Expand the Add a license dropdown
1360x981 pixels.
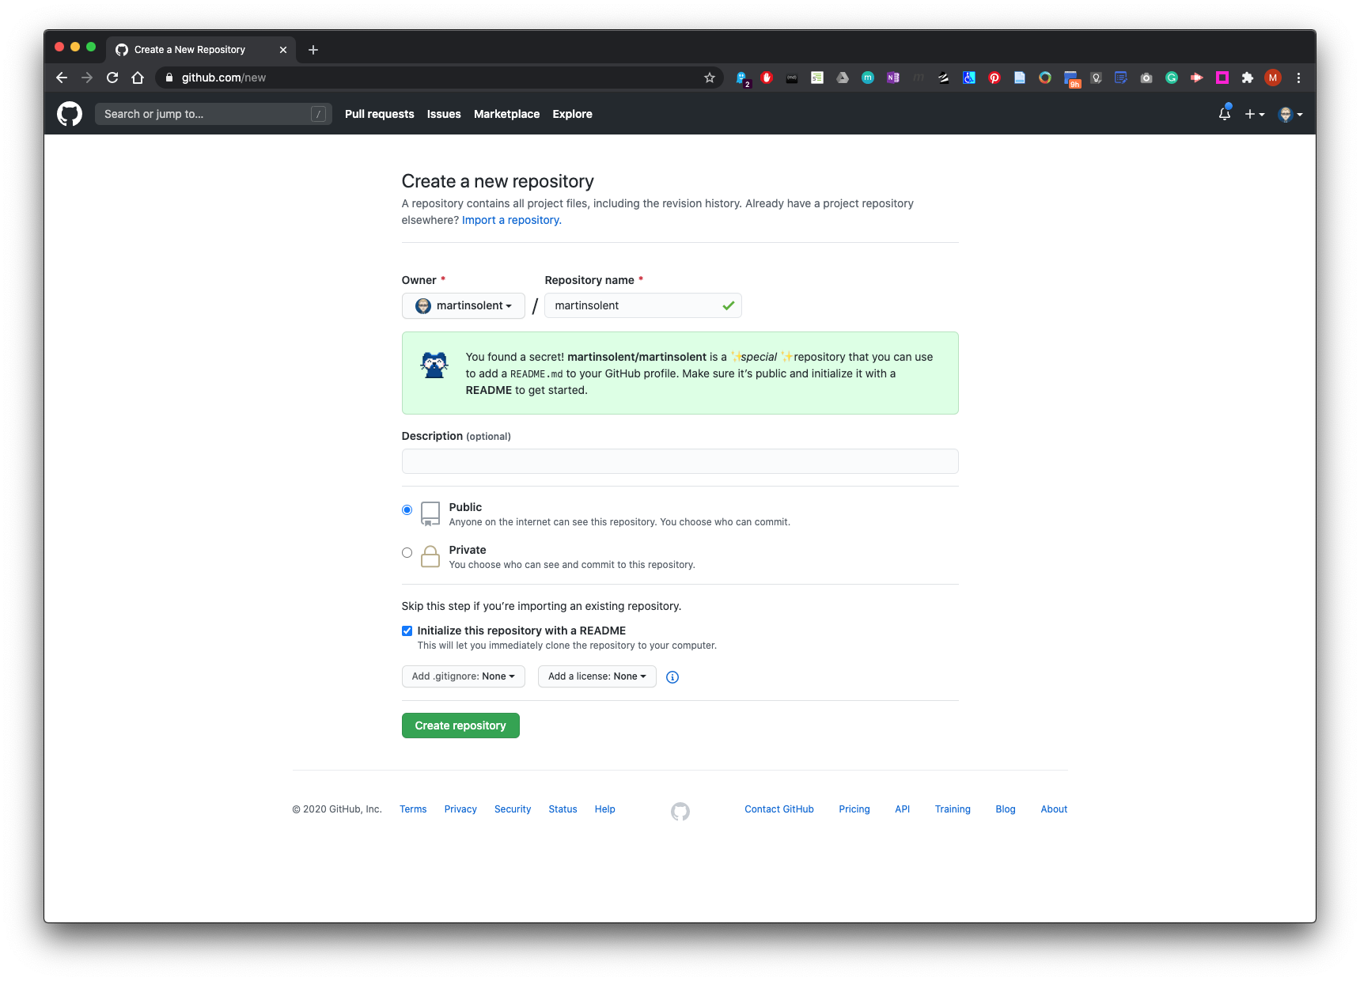coord(597,676)
